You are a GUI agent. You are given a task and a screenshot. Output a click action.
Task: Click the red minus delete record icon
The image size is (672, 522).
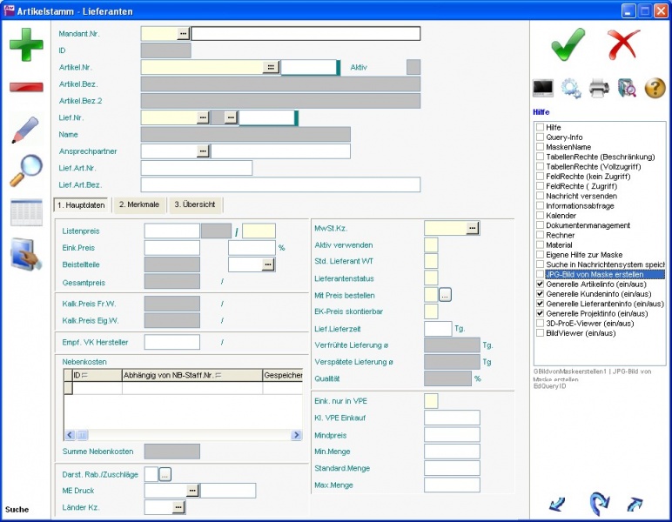click(x=26, y=87)
